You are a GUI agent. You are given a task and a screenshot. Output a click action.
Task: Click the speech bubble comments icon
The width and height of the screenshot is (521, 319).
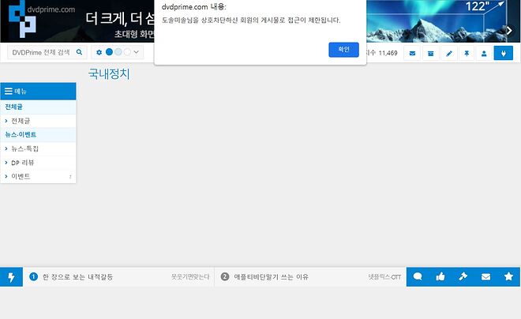coord(418,276)
